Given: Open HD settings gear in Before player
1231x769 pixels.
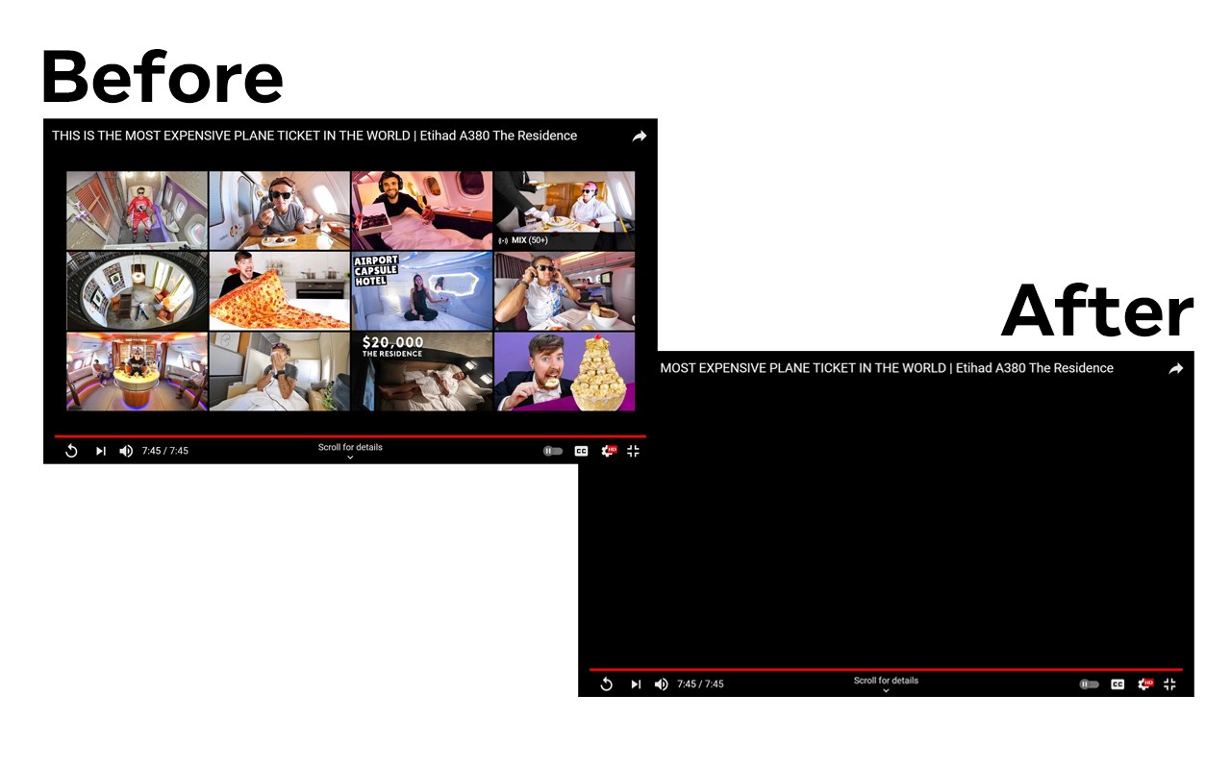Looking at the screenshot, I should pyautogui.click(x=608, y=450).
